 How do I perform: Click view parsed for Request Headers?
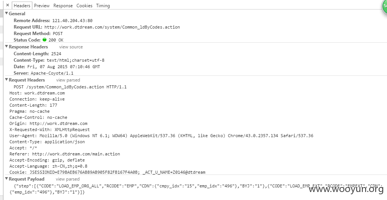tap(68, 80)
